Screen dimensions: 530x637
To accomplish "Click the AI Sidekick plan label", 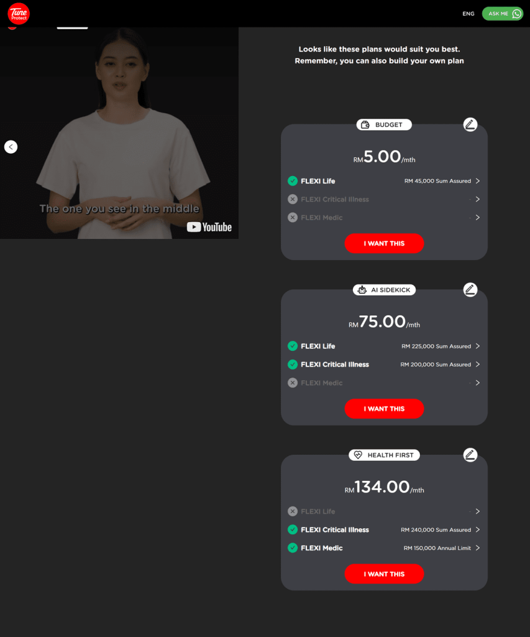I will point(384,290).
